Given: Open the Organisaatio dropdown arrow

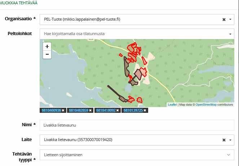Looking at the screenshot, I should click(x=230, y=20).
